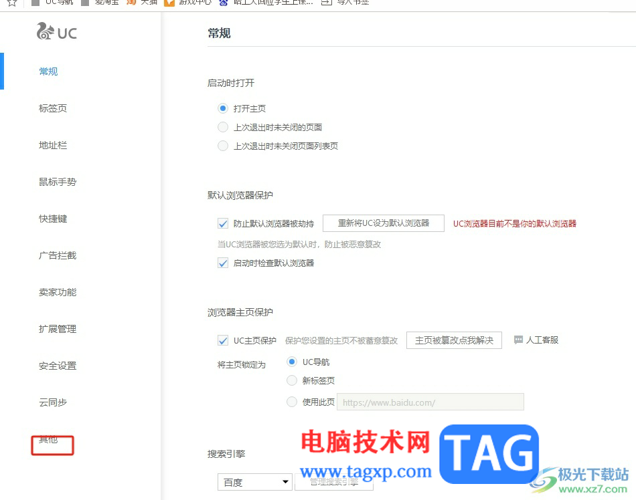Enable the UC主页保护 checkbox
Viewport: 636px width, 500px height.
tap(222, 340)
